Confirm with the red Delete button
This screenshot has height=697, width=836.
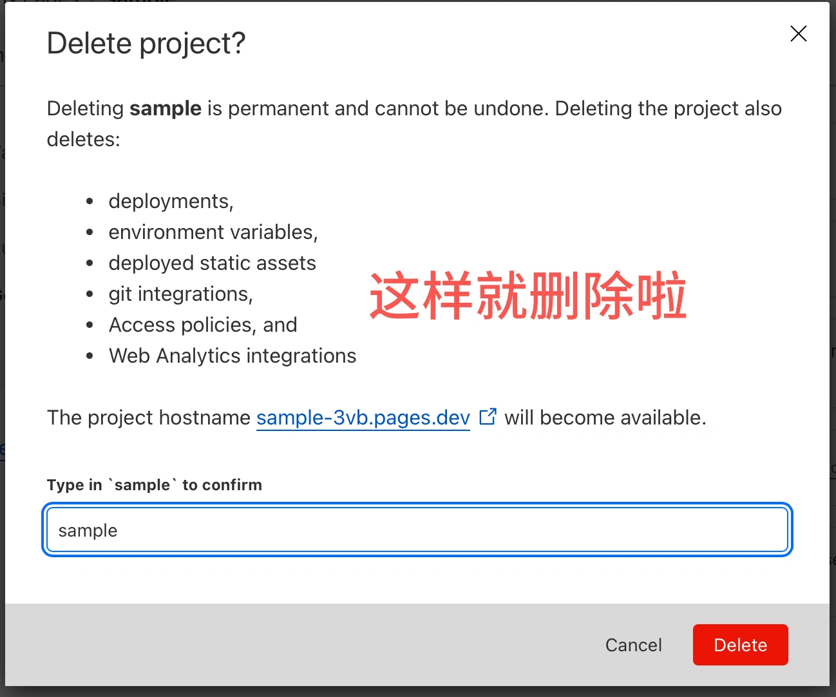[x=740, y=645]
